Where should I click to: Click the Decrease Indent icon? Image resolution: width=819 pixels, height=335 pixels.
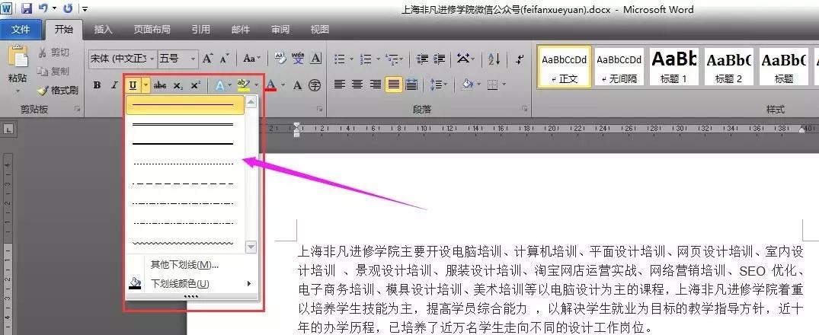(422, 59)
